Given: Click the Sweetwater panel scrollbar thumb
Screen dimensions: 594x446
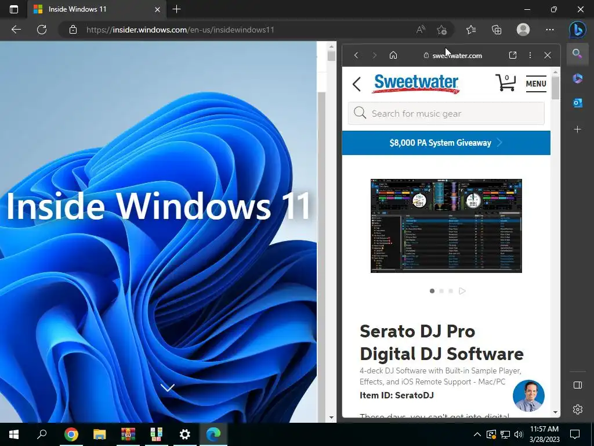Looking at the screenshot, I should pos(555,88).
